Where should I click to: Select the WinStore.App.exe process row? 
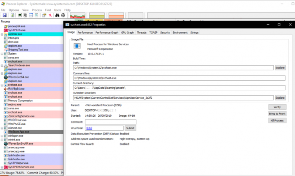coord(32,132)
